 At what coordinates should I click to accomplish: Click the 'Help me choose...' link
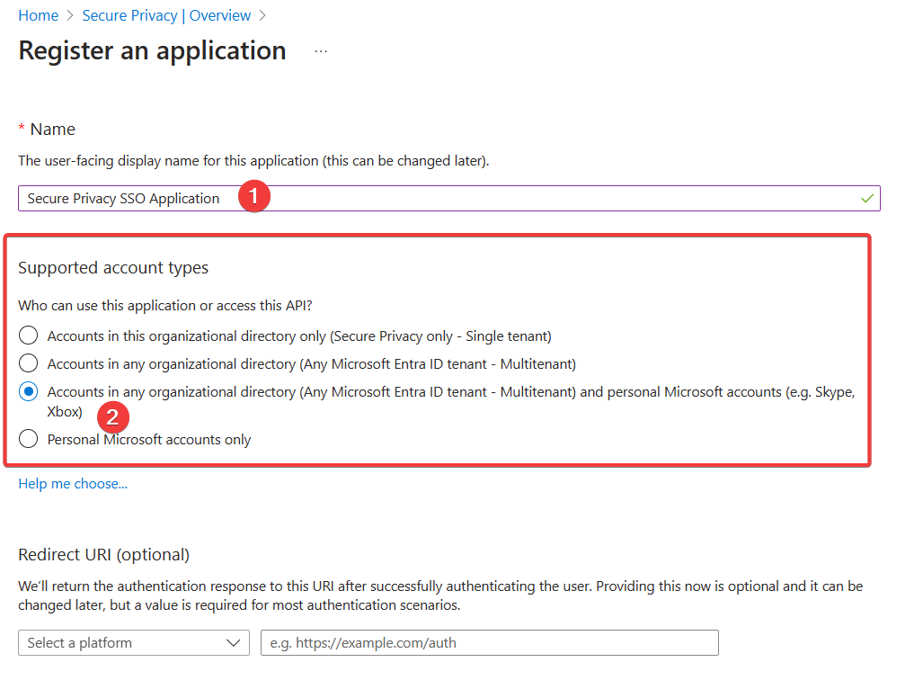pos(72,483)
